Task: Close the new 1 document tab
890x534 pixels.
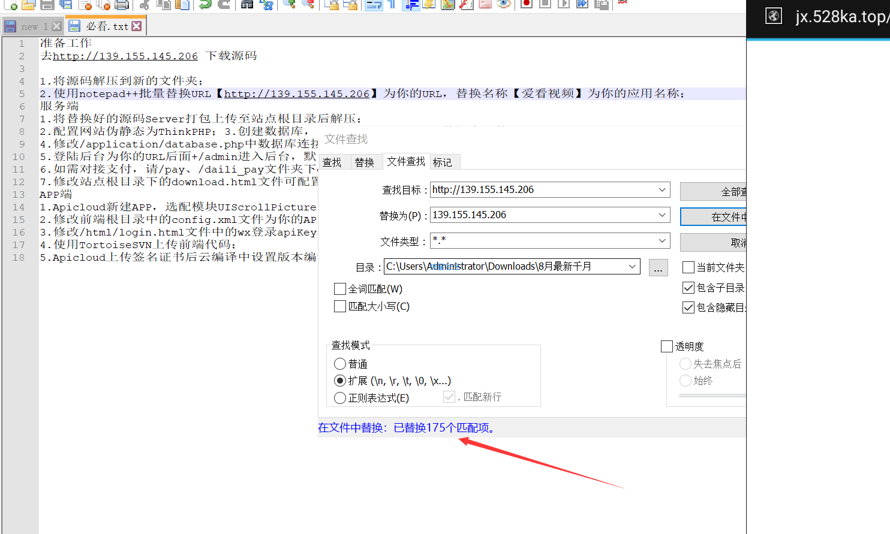Action: click(x=57, y=26)
